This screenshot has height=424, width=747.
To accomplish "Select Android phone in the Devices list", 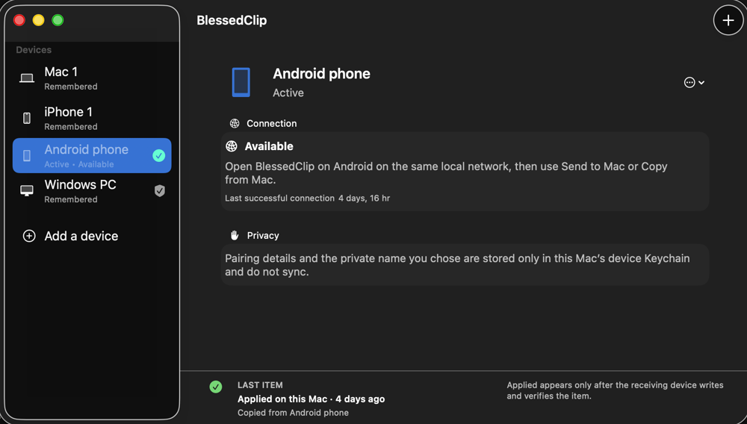I will [92, 155].
